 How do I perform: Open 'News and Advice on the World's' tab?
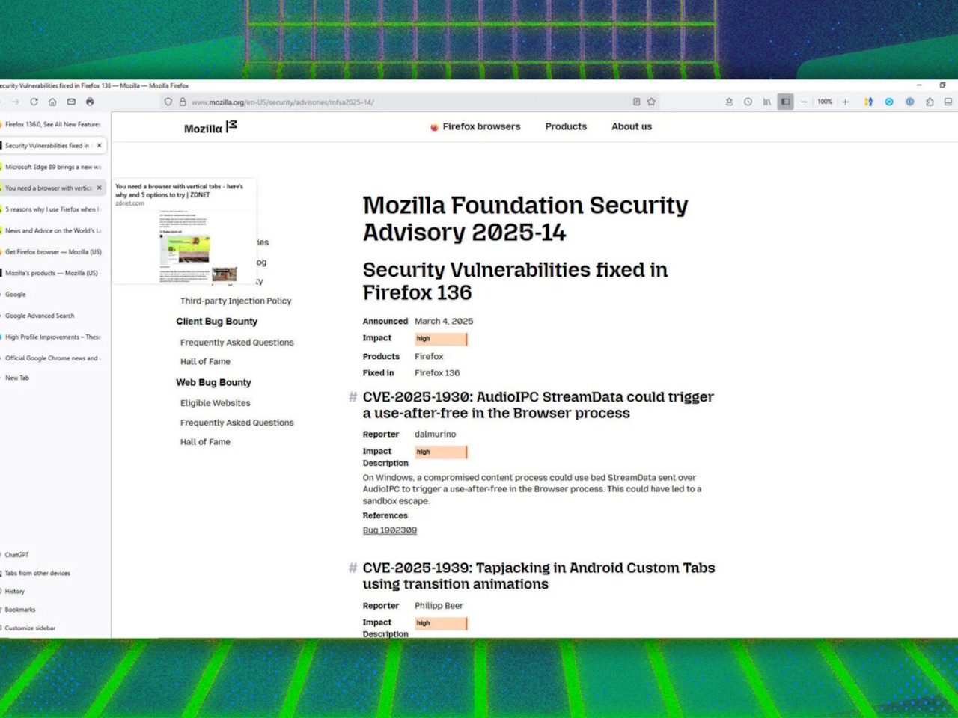tap(53, 230)
